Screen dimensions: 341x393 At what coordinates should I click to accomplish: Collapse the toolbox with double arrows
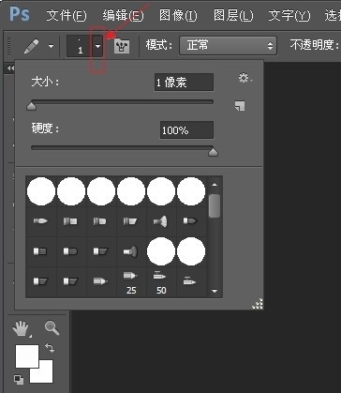pyautogui.click(x=11, y=68)
